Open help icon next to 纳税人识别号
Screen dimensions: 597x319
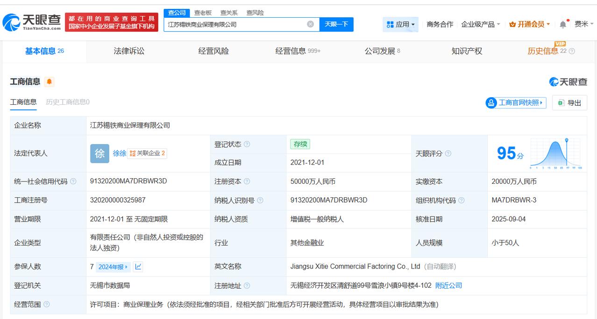click(260, 200)
